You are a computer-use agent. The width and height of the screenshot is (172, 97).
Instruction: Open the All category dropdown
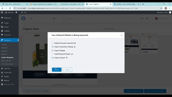tap(59, 19)
